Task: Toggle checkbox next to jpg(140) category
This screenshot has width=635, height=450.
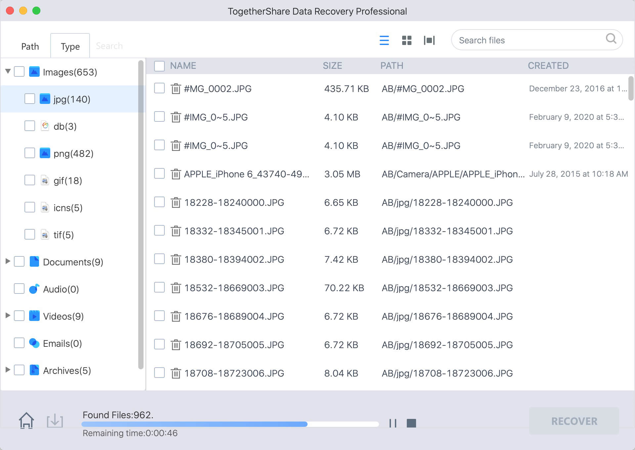Action: pos(31,98)
